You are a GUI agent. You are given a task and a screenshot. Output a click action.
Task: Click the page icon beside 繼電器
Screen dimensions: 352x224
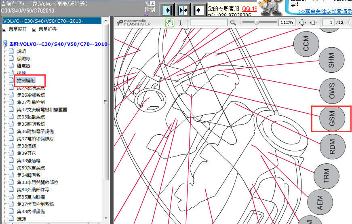point(11,66)
